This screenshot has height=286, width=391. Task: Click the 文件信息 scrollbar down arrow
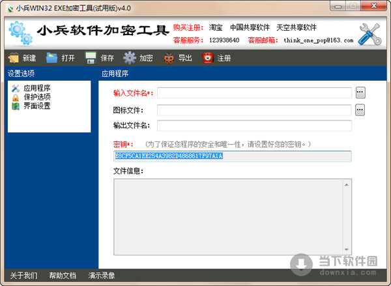point(347,250)
